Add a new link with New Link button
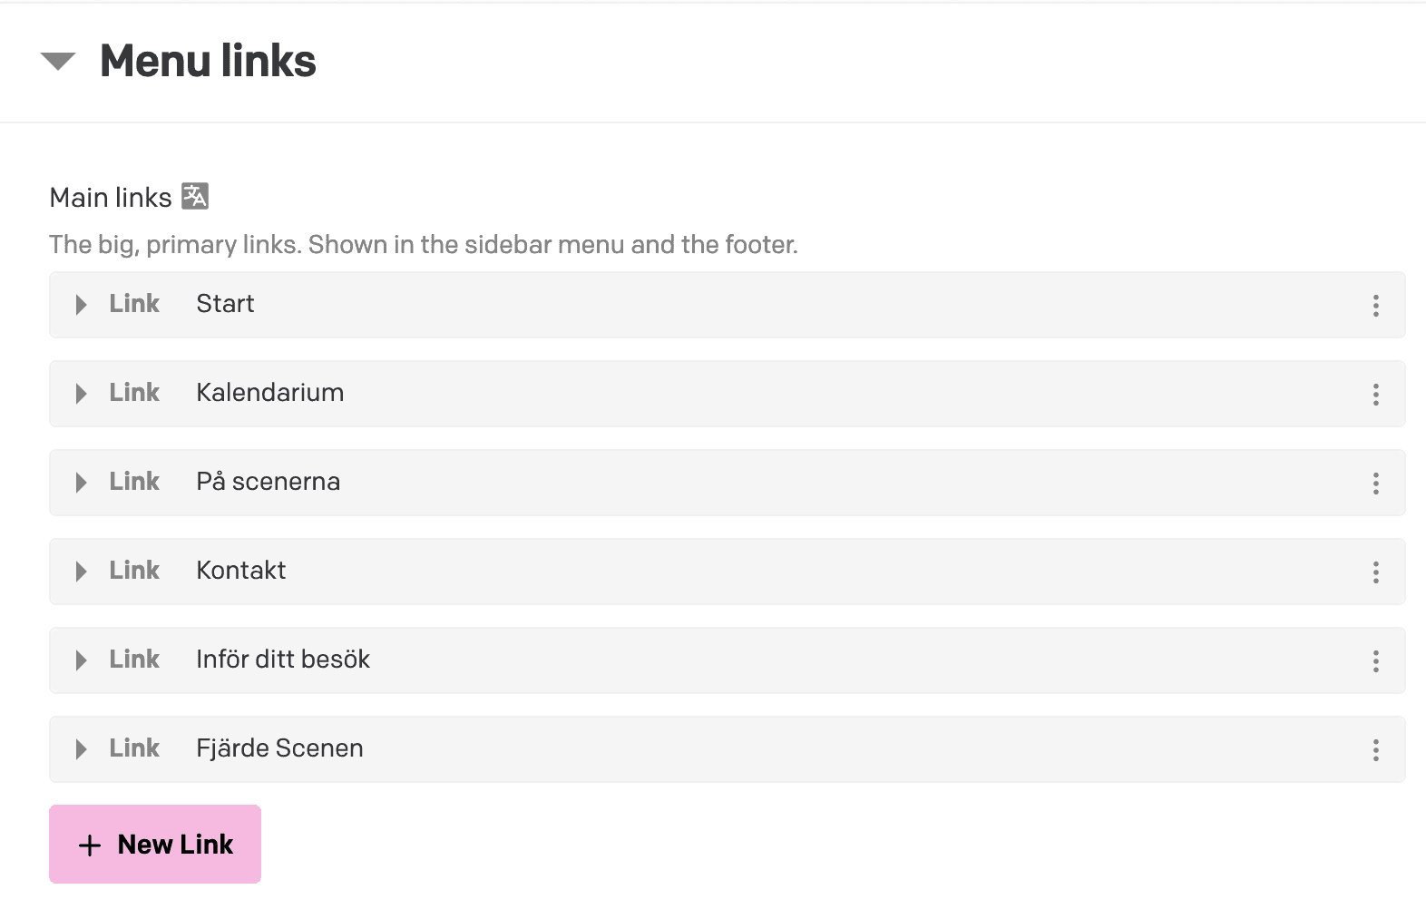The width and height of the screenshot is (1426, 909). 155,845
